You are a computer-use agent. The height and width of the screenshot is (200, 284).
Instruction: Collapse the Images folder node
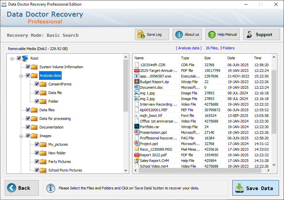21,136
